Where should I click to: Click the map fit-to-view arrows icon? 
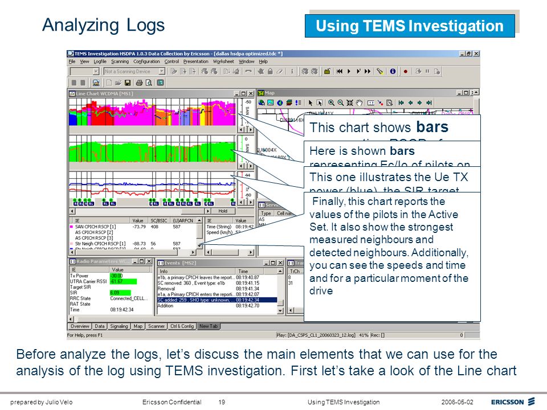(349, 103)
